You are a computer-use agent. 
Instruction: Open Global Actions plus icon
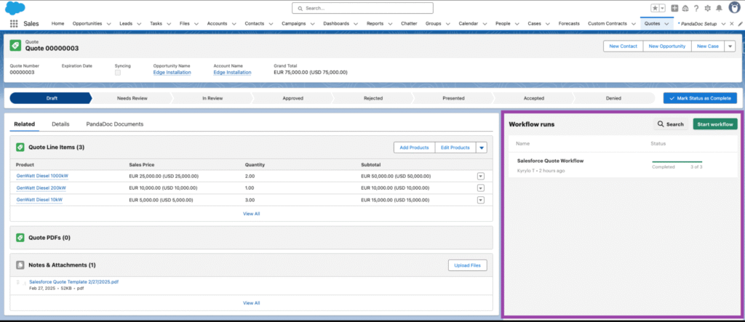point(674,8)
